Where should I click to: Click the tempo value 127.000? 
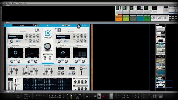77,94
